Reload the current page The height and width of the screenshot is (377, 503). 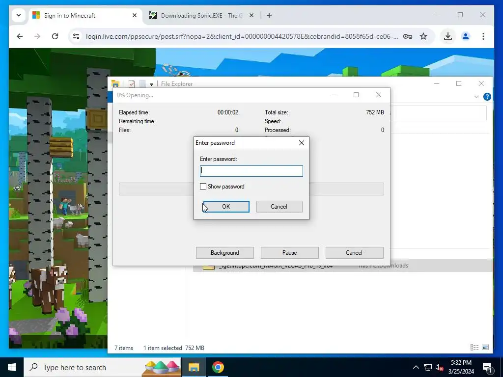tap(55, 36)
